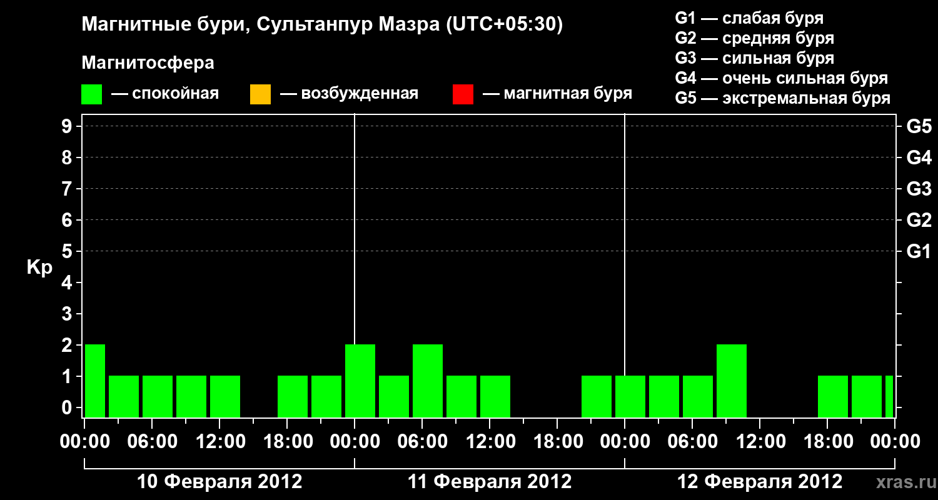The height and width of the screenshot is (500, 938).
Task: Click 'G5 — экстремальная буря' legend line
Action: pos(783,99)
